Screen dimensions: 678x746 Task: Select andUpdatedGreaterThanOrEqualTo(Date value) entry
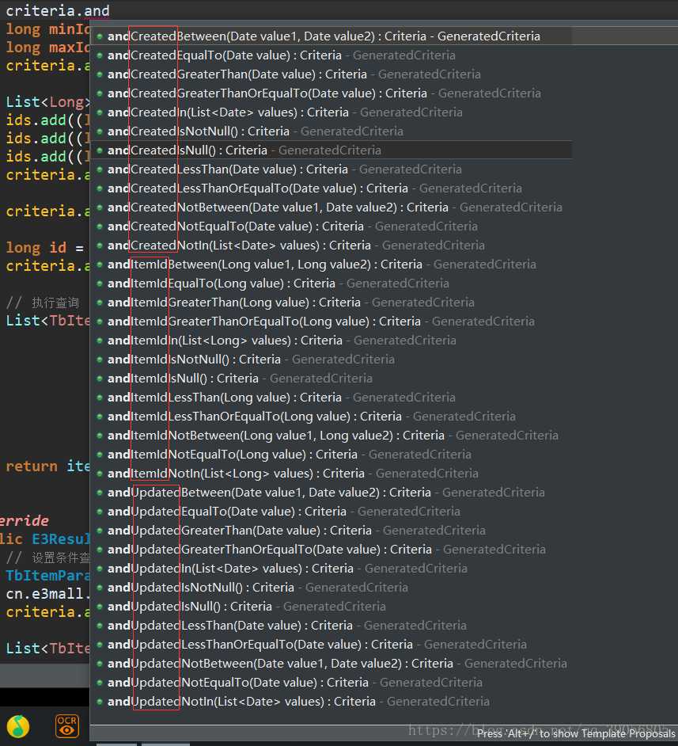[331, 550]
